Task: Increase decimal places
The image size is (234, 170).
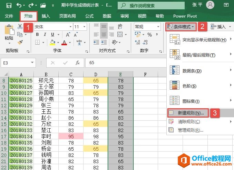Action: (137, 42)
